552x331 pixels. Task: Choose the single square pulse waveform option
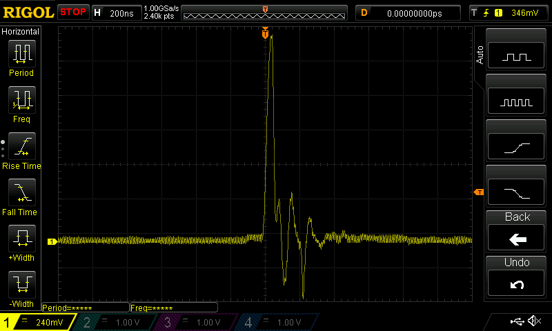point(516,56)
